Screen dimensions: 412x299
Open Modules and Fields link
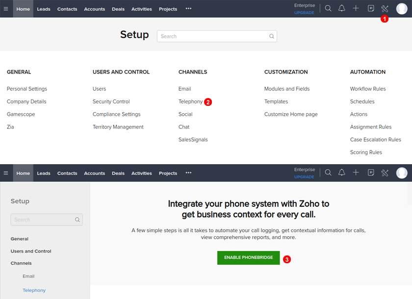pos(287,89)
